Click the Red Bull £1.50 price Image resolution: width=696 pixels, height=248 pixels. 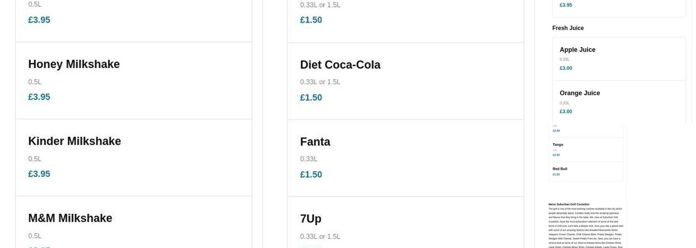tap(556, 175)
